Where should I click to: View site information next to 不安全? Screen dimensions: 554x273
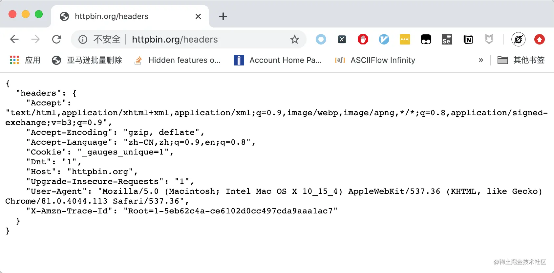coord(83,40)
